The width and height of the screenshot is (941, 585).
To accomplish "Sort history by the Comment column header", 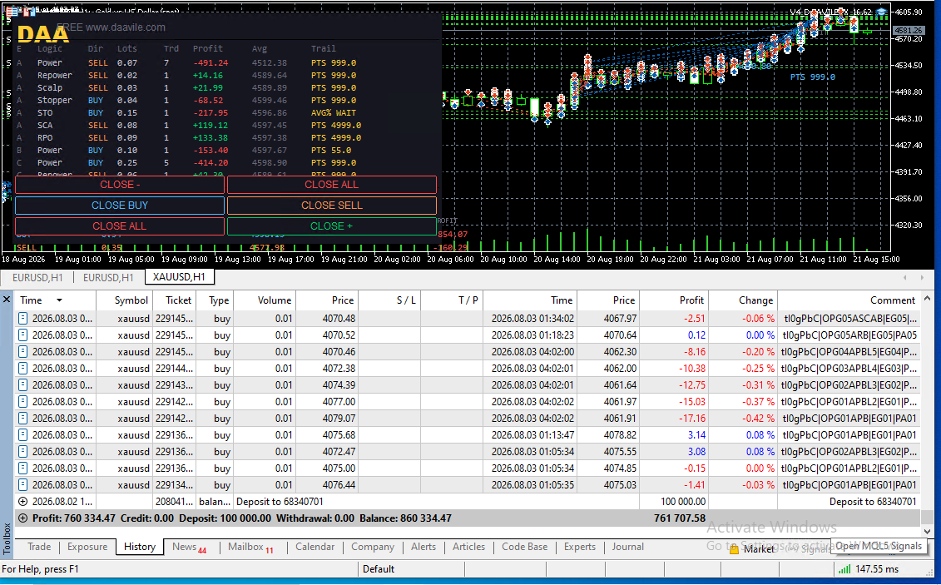I will pyautogui.click(x=849, y=300).
